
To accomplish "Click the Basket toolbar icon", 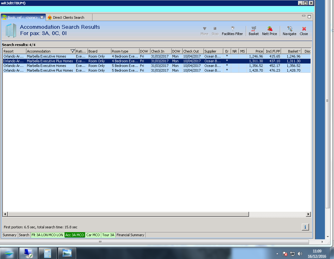I will [x=253, y=31].
